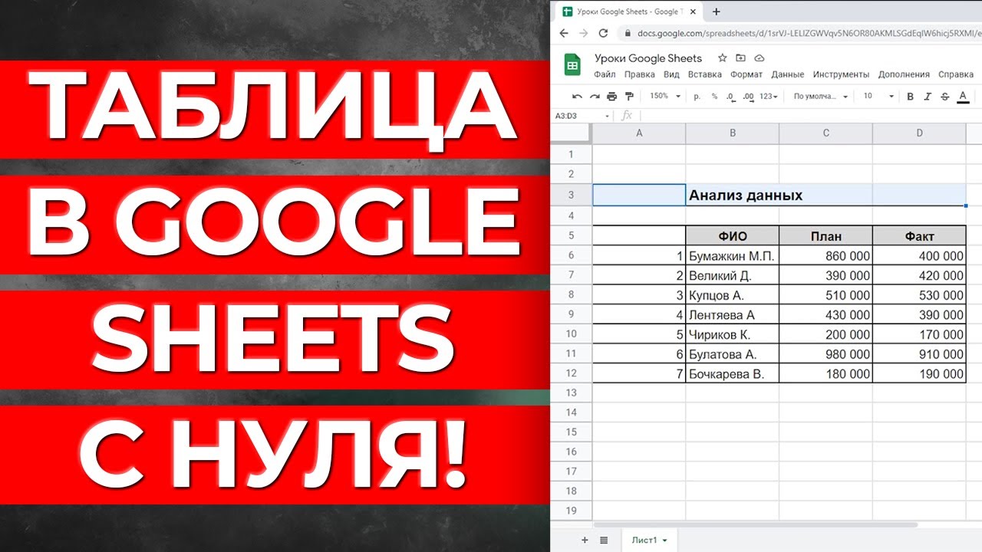Open the Вставка menu

[x=705, y=74]
